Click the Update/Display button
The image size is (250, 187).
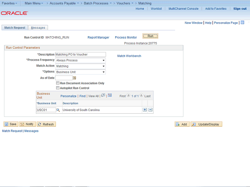pyautogui.click(x=206, y=124)
